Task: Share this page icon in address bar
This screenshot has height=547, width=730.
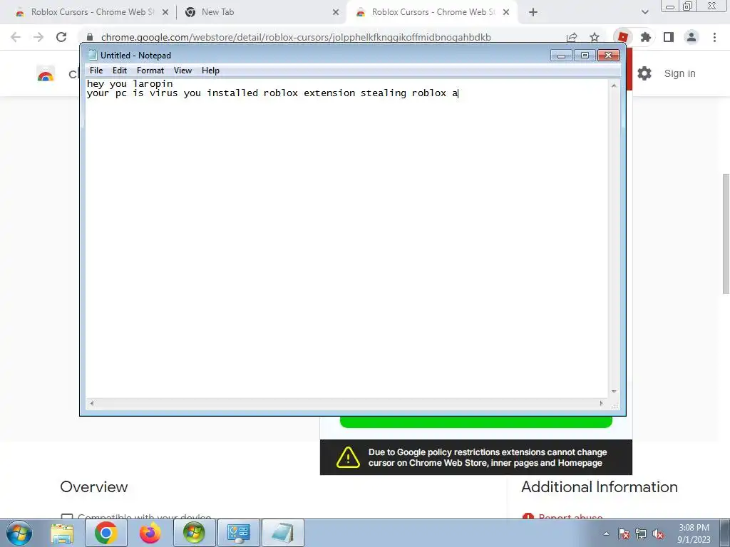Action: click(x=572, y=37)
